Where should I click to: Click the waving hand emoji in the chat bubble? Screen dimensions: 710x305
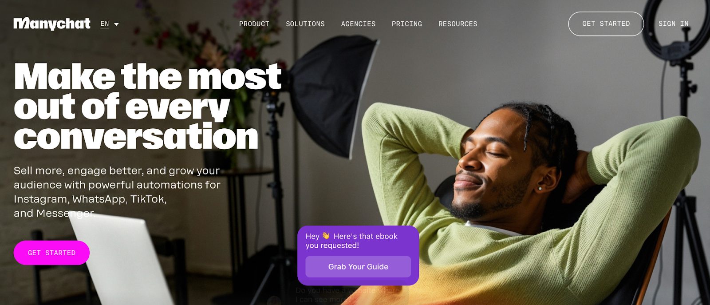(x=326, y=236)
